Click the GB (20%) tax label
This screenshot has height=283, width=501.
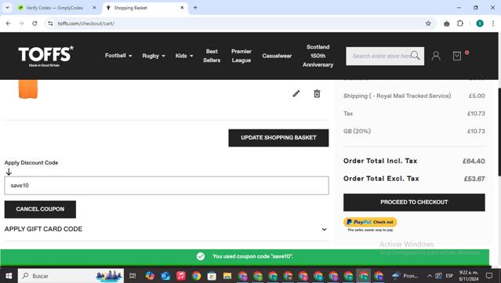tap(357, 131)
